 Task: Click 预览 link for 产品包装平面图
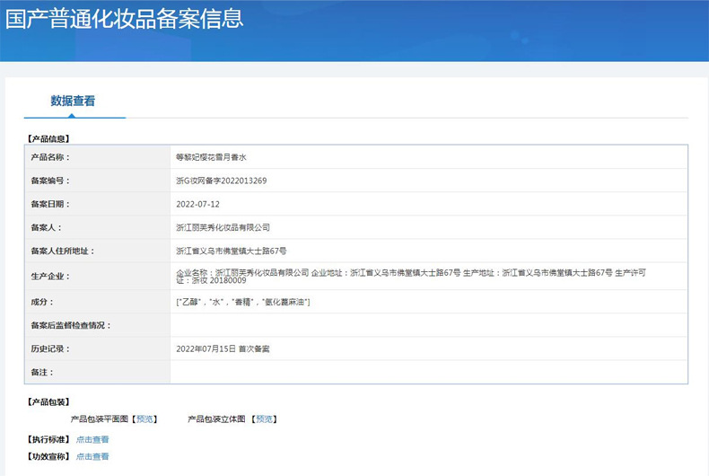(x=144, y=419)
